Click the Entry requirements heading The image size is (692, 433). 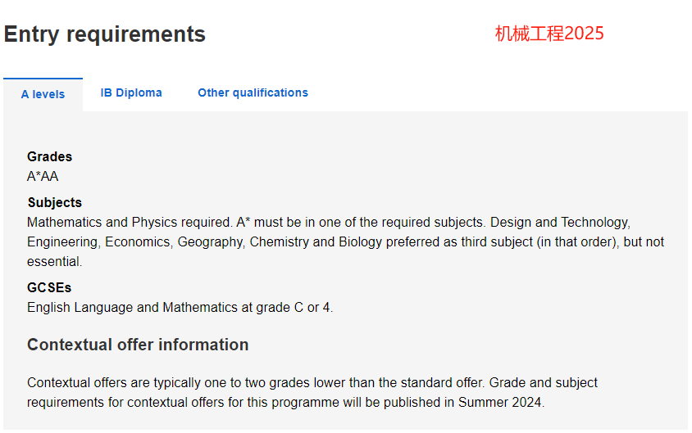pyautogui.click(x=105, y=34)
